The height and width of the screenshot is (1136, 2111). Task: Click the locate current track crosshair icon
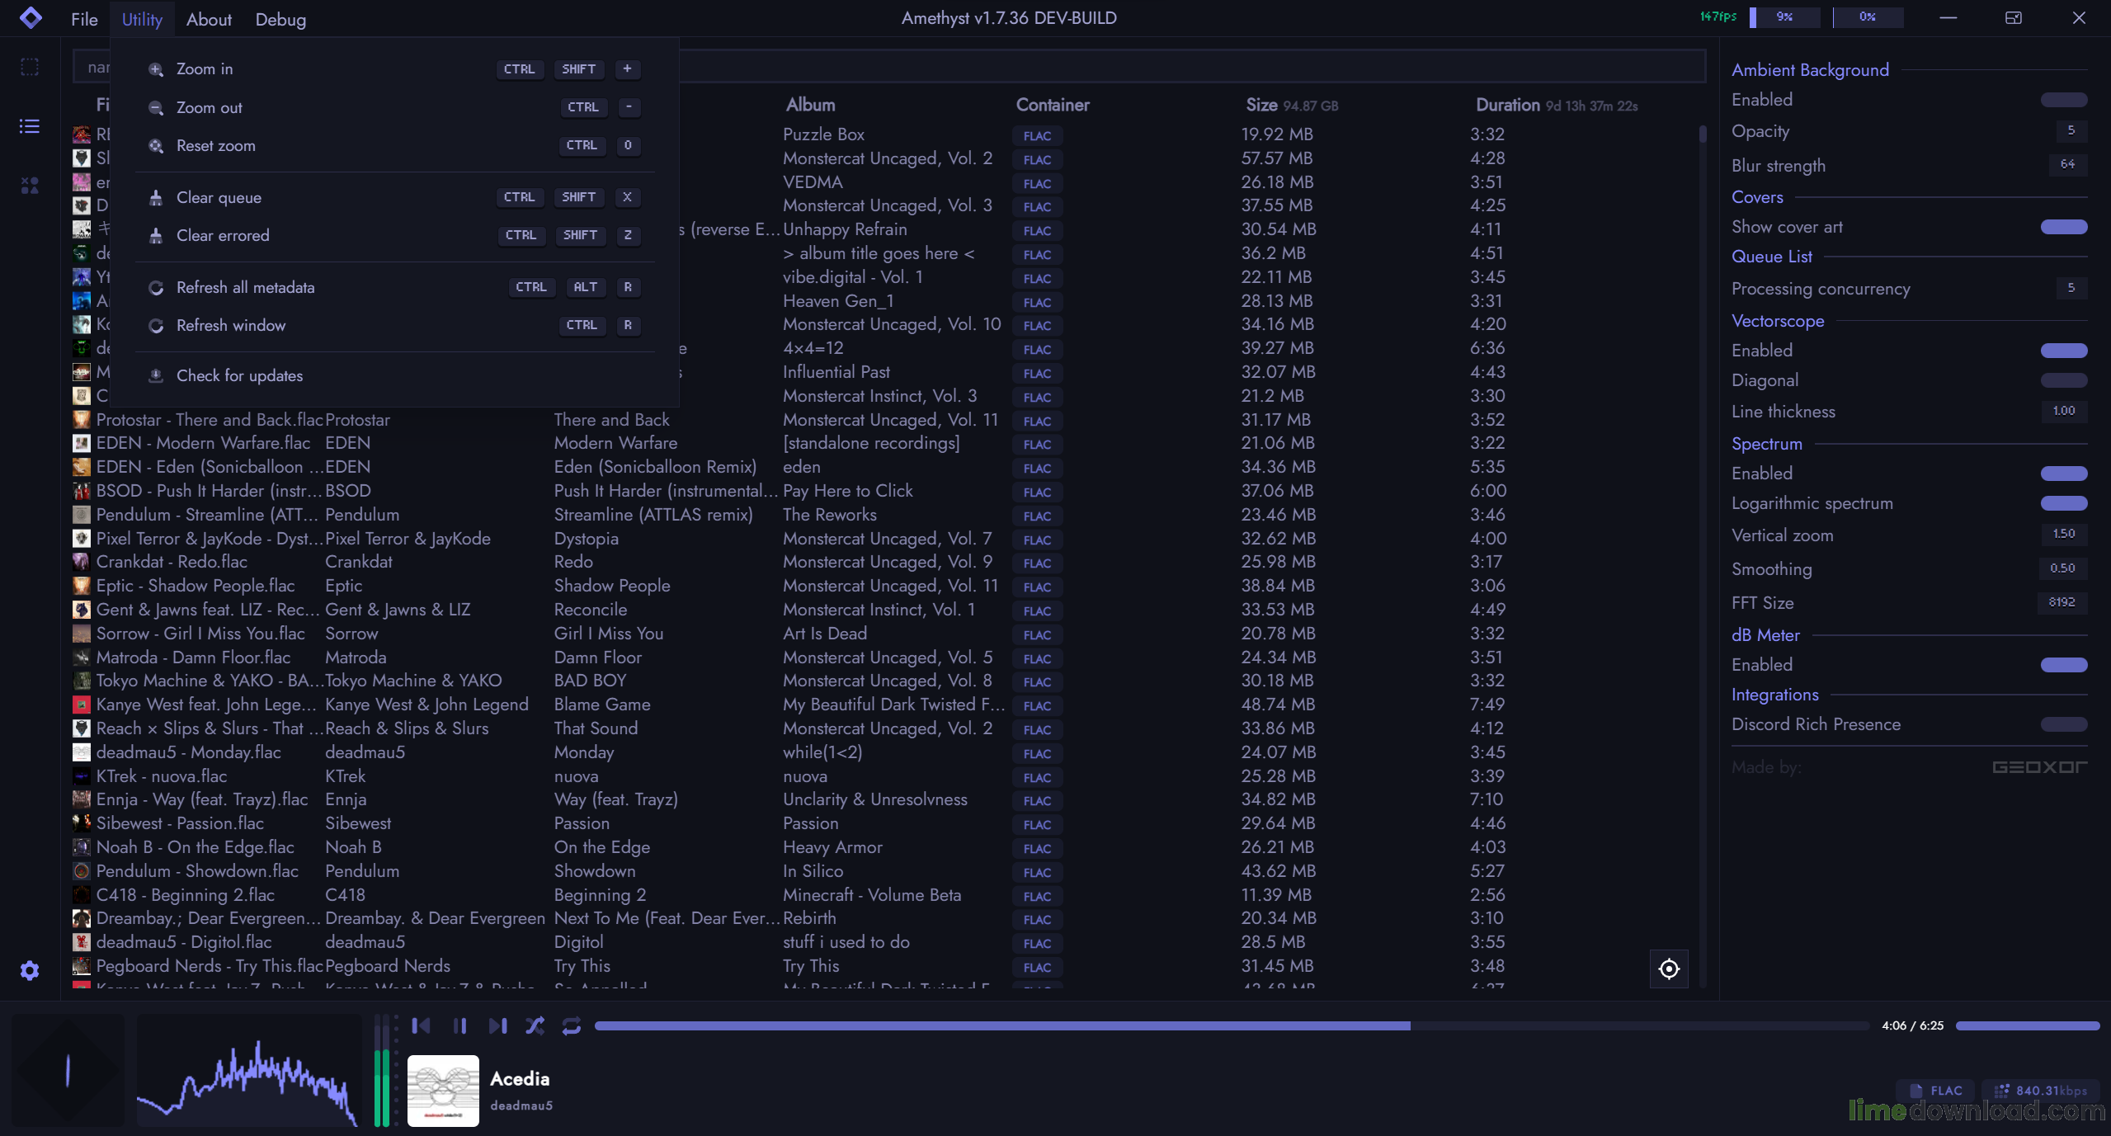tap(1668, 969)
